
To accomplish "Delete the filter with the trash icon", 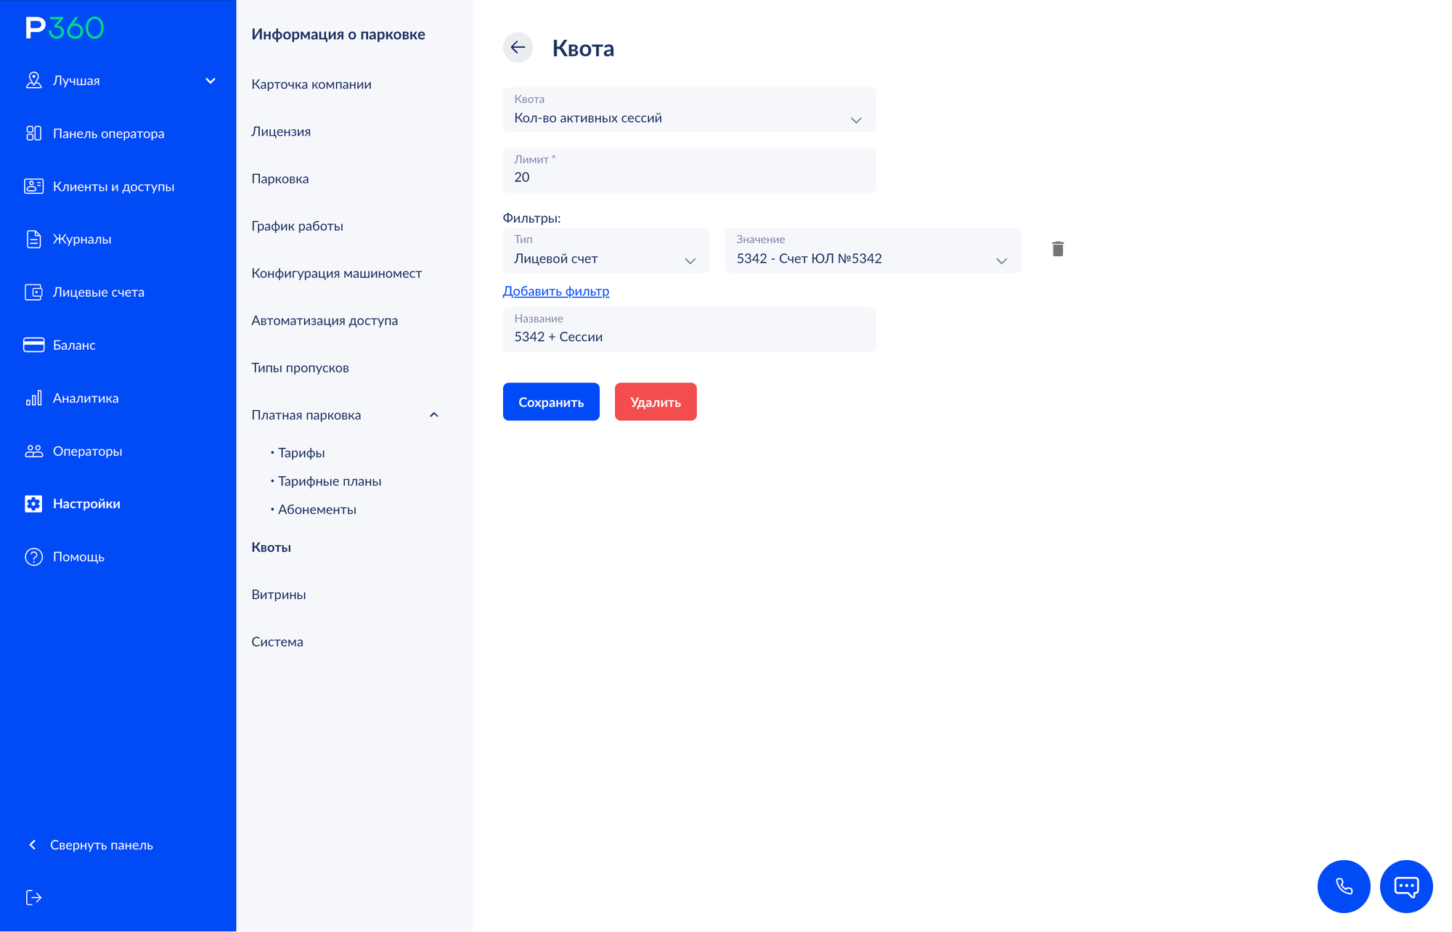I will coord(1058,249).
